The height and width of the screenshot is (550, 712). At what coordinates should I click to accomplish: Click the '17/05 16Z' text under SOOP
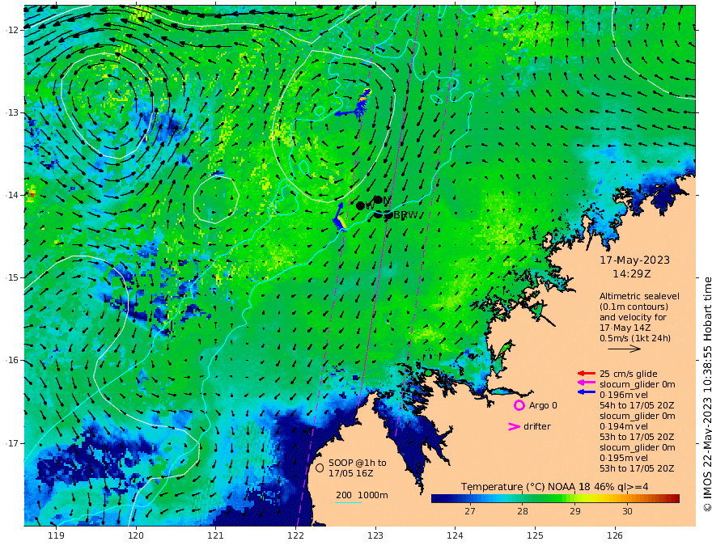[351, 473]
